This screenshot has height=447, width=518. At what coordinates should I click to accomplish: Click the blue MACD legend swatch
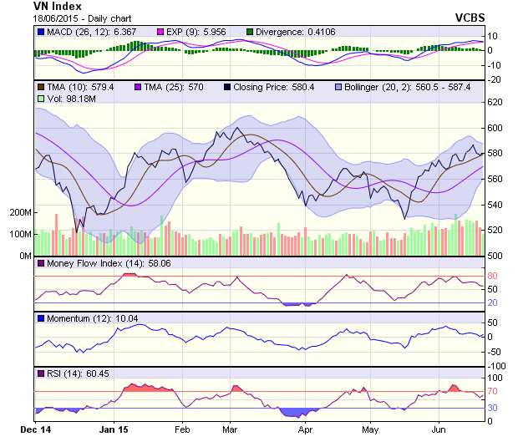coord(41,32)
